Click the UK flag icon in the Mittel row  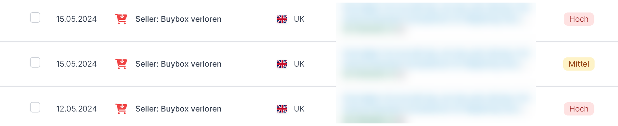point(282,64)
